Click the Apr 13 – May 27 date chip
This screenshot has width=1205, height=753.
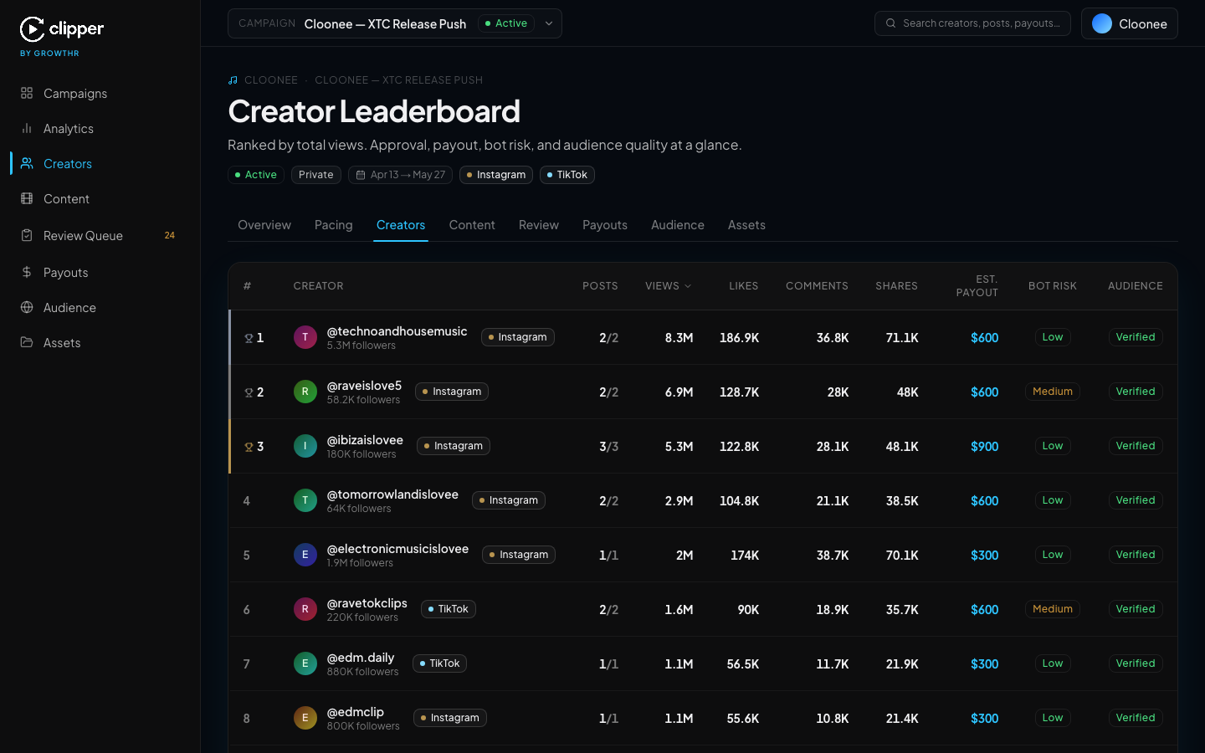point(401,175)
